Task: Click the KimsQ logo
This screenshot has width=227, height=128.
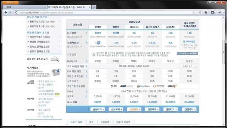Action: tap(172, 86)
